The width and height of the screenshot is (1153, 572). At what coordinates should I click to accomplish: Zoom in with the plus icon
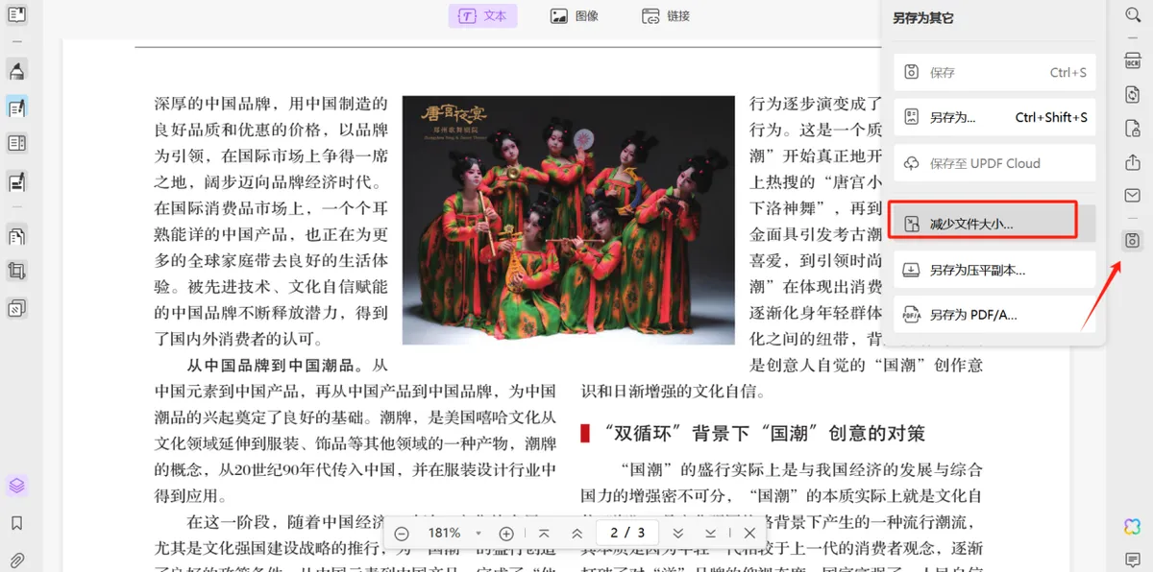[x=506, y=533]
